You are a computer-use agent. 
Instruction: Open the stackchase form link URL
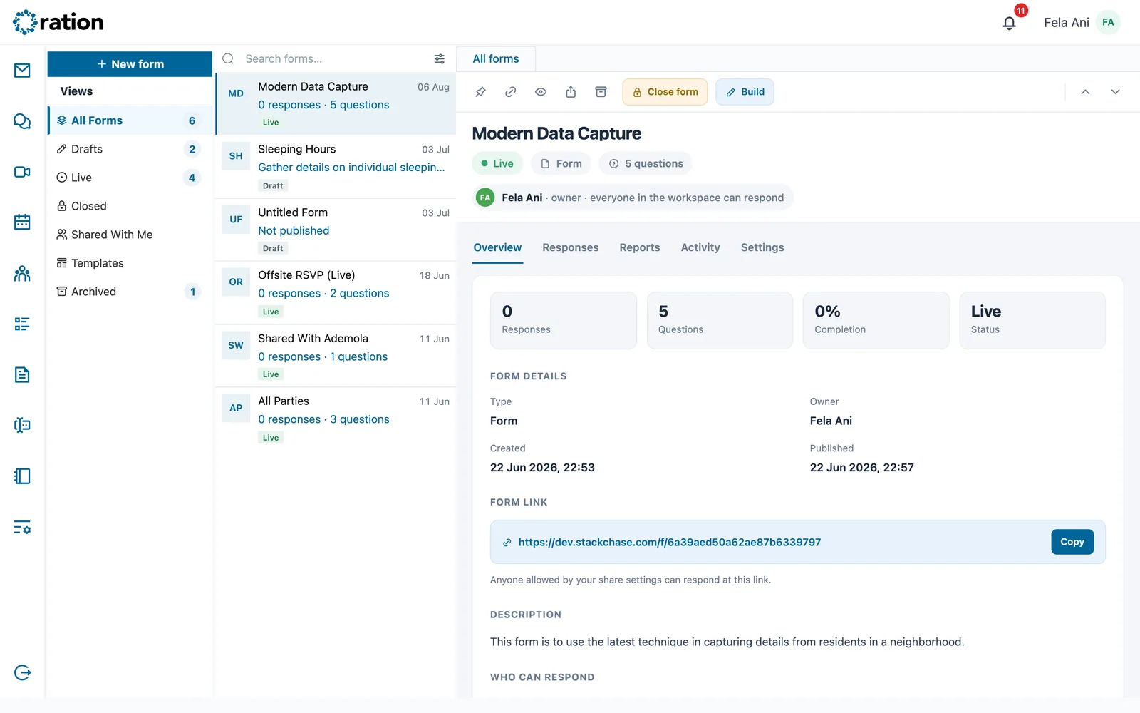click(x=670, y=543)
